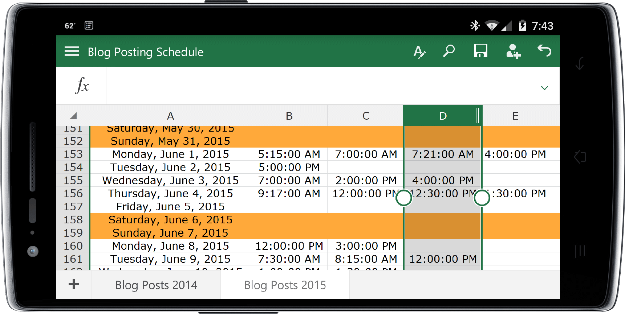
Task: Select cell Sunday, June 7, 2015
Action: point(171,233)
